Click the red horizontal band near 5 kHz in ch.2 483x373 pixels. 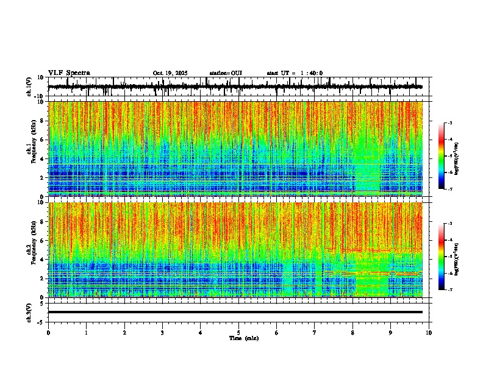[x=373, y=250]
